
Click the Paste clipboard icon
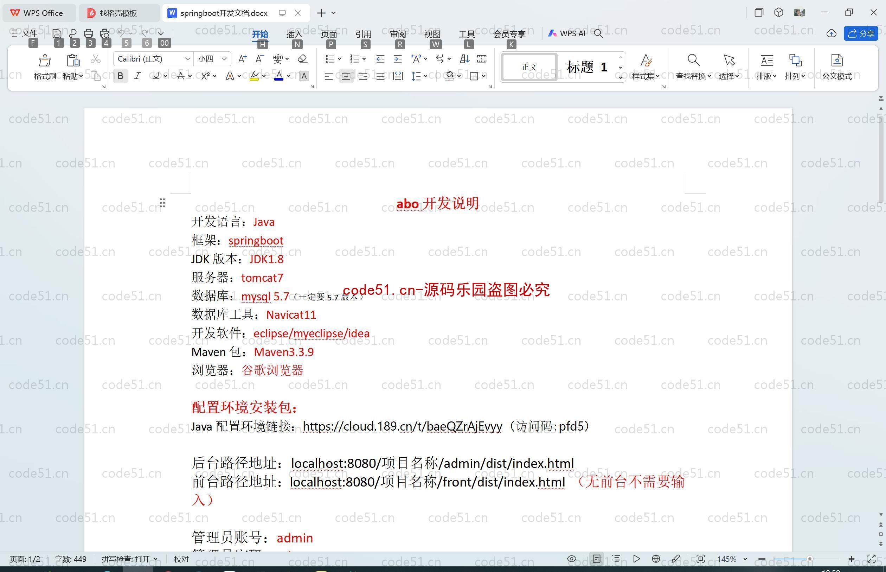[73, 60]
